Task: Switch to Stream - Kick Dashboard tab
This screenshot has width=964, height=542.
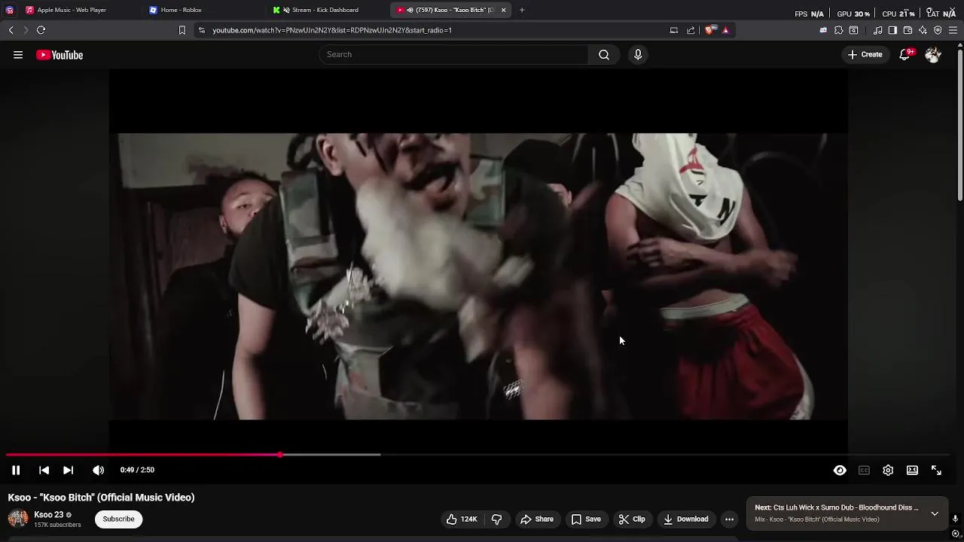Action: click(x=325, y=10)
